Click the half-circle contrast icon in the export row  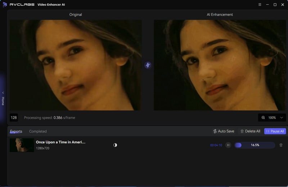(x=115, y=145)
